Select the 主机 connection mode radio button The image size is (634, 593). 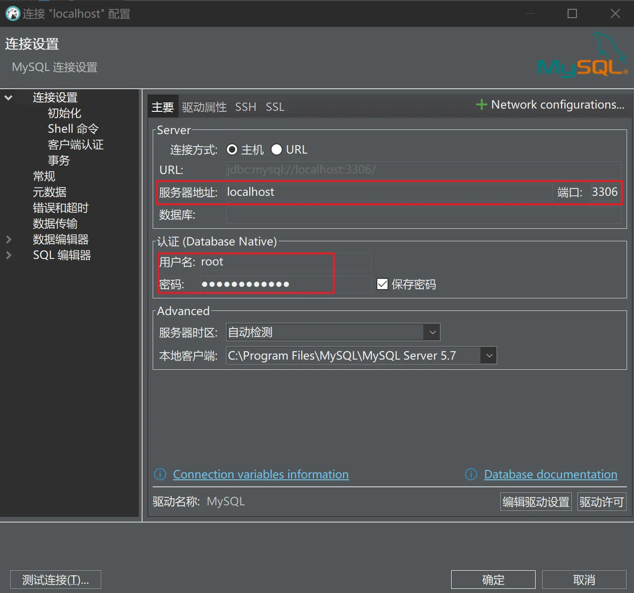click(x=232, y=149)
